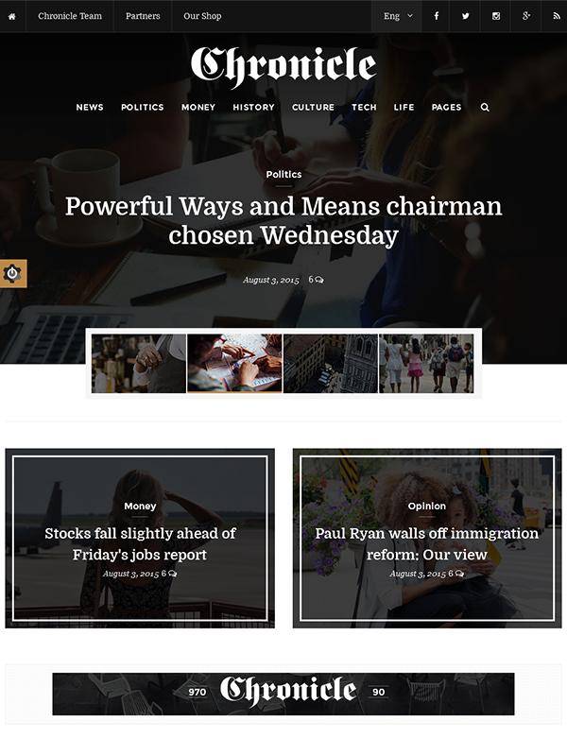567x756 pixels.
Task: Select the cathedral aerial view thumbnail
Action: pyautogui.click(x=330, y=364)
